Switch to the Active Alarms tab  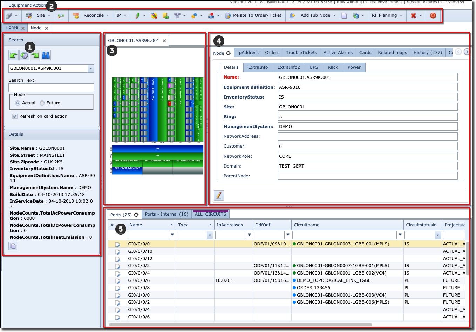[338, 53]
